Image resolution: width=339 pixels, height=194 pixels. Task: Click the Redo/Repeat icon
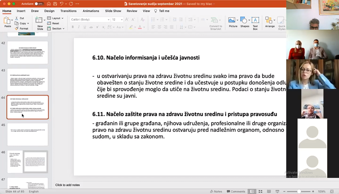[71, 4]
